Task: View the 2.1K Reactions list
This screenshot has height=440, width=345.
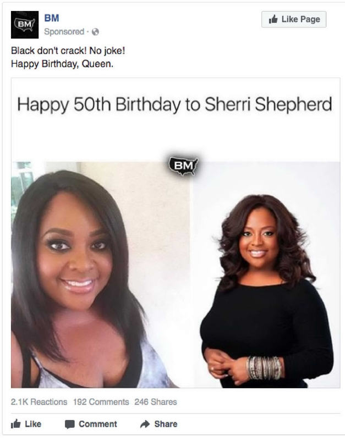Action: [39, 402]
